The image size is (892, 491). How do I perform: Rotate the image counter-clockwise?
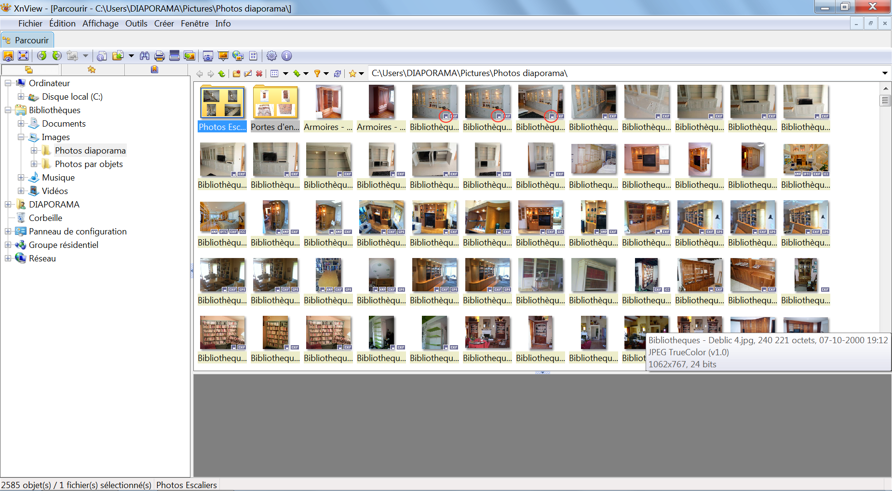pyautogui.click(x=42, y=56)
